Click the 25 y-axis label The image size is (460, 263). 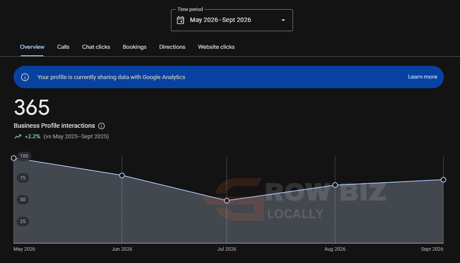pyautogui.click(x=23, y=221)
